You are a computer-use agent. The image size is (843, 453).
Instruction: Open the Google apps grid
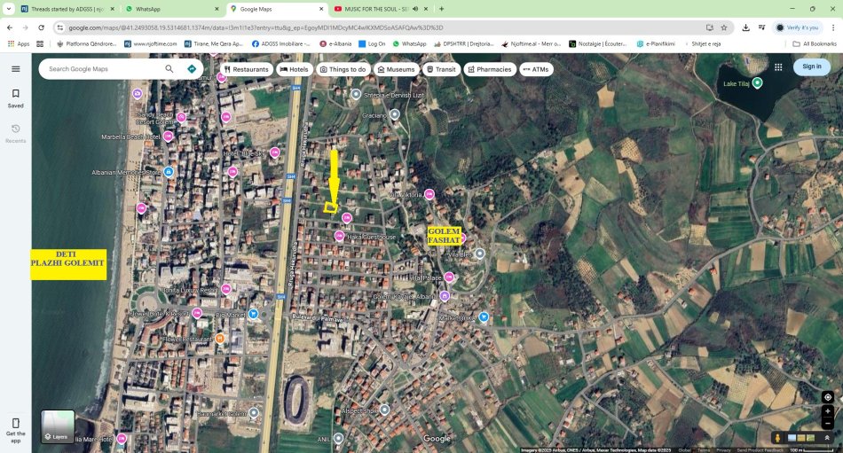(x=778, y=66)
